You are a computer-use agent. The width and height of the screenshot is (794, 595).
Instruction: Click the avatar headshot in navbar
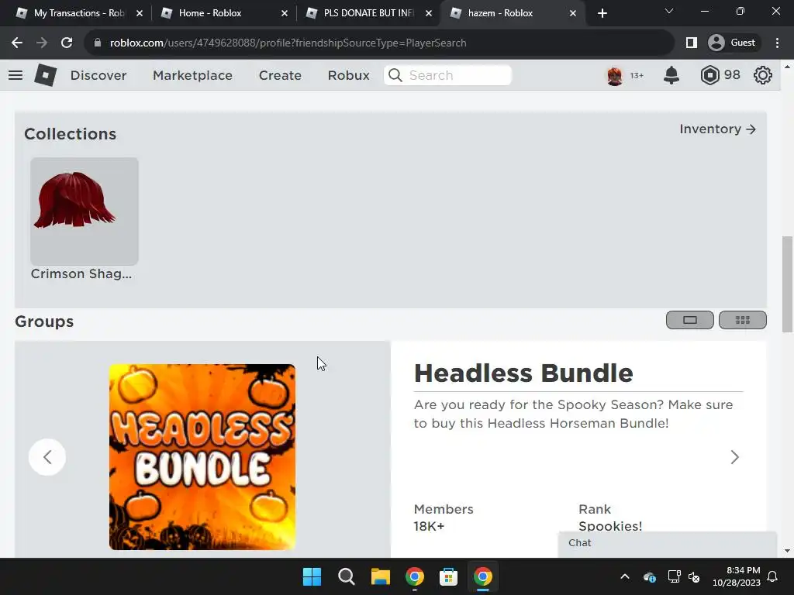(x=615, y=76)
